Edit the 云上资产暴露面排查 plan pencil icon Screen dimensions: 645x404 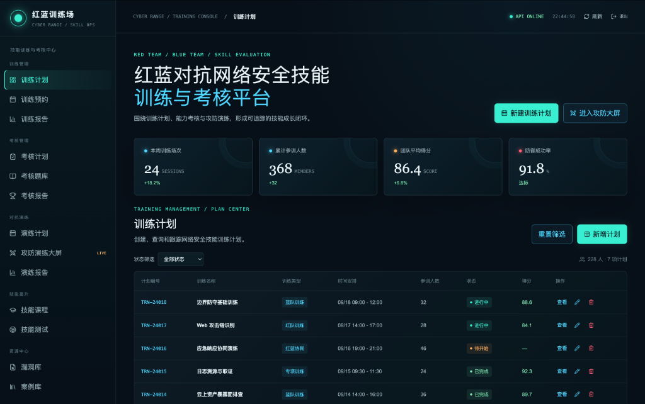pyautogui.click(x=577, y=394)
